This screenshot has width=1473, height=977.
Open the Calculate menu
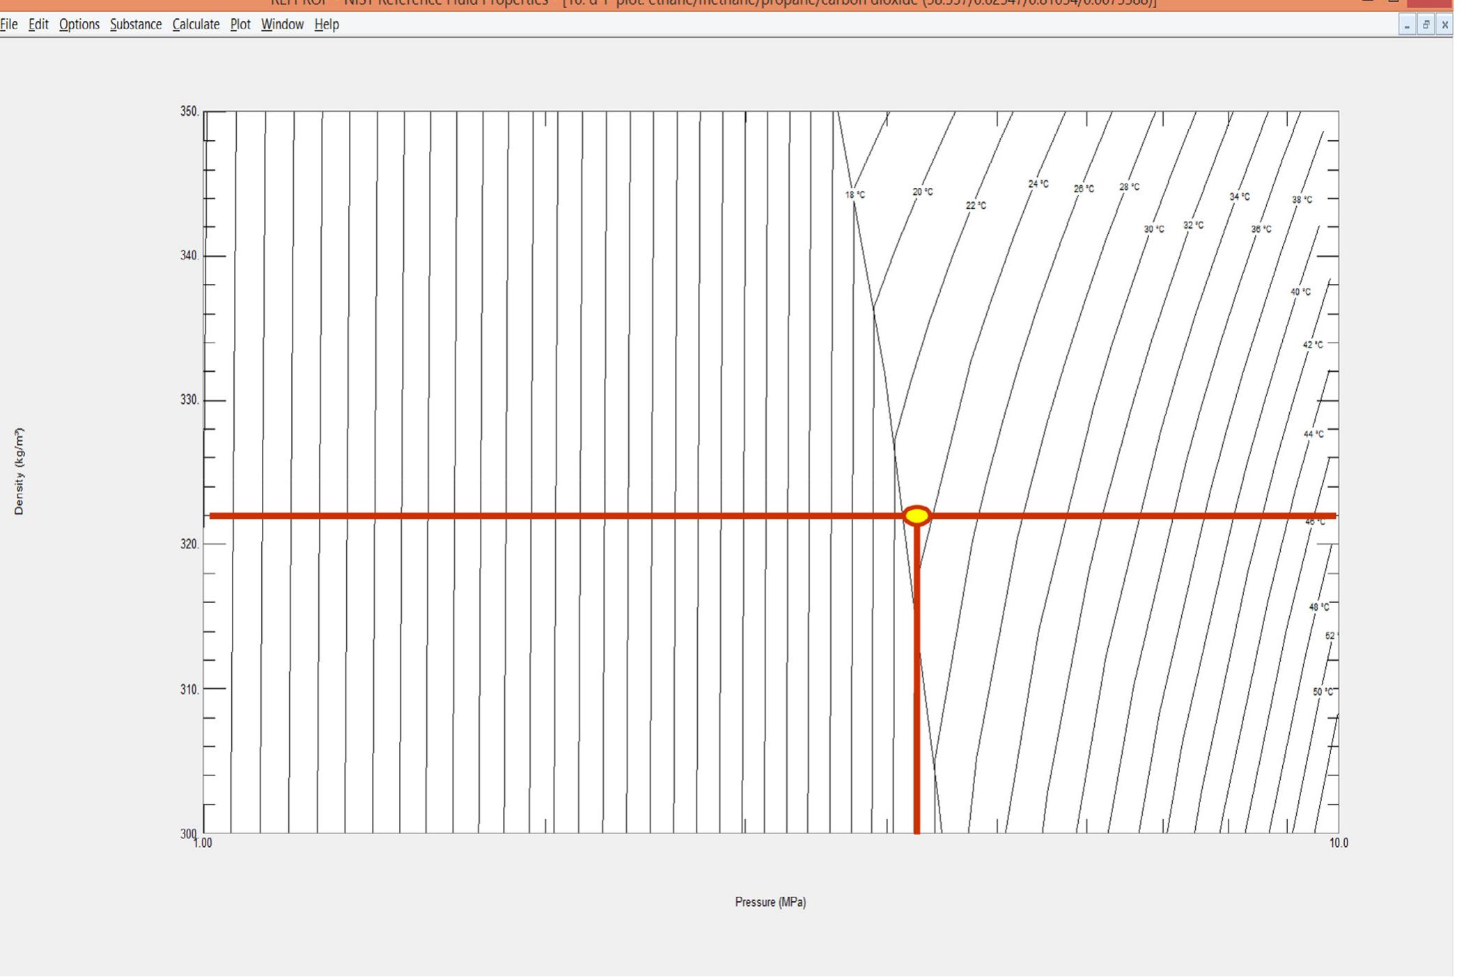tap(196, 24)
